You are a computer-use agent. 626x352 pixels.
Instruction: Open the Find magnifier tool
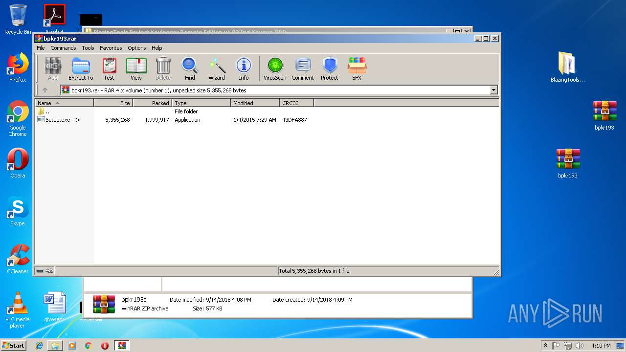pos(190,68)
